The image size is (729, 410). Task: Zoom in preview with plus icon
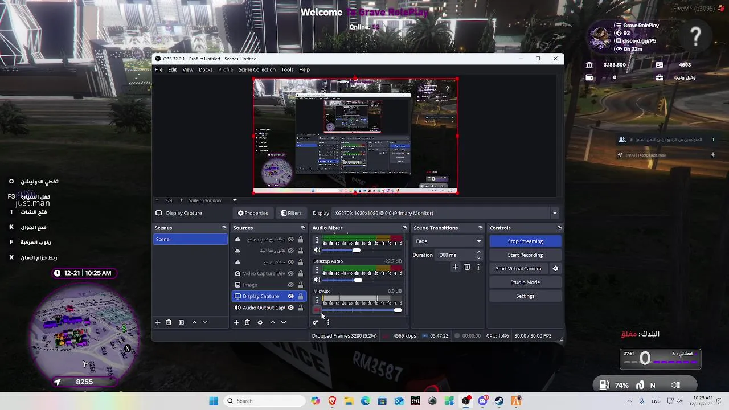pos(182,200)
